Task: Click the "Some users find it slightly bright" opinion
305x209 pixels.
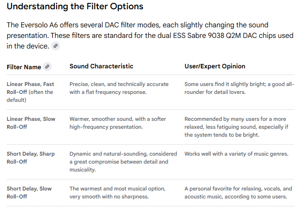Action: pos(239,88)
